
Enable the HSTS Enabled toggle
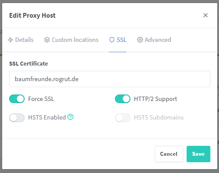[17, 118]
